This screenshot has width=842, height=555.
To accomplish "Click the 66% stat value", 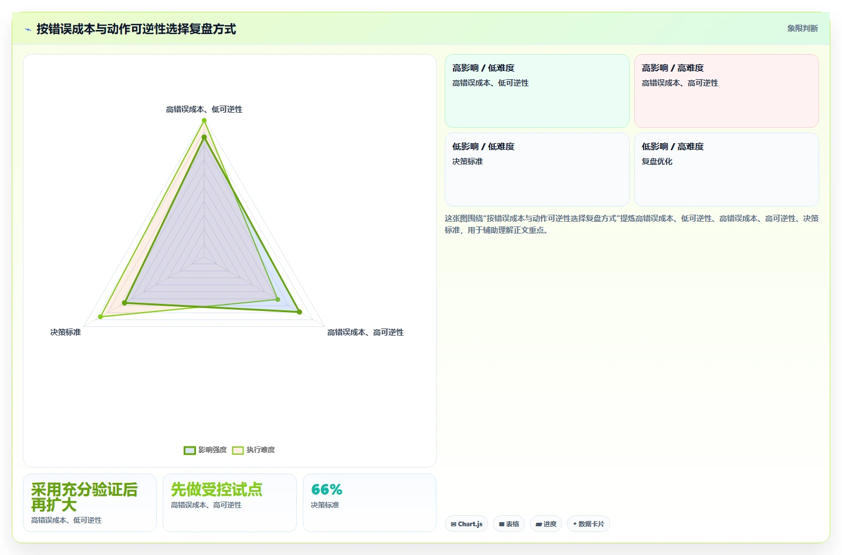I will (326, 490).
